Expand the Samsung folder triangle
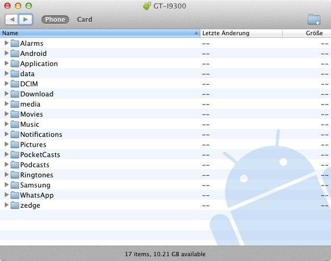Screen dimensions: 331x261 pyautogui.click(x=6, y=185)
